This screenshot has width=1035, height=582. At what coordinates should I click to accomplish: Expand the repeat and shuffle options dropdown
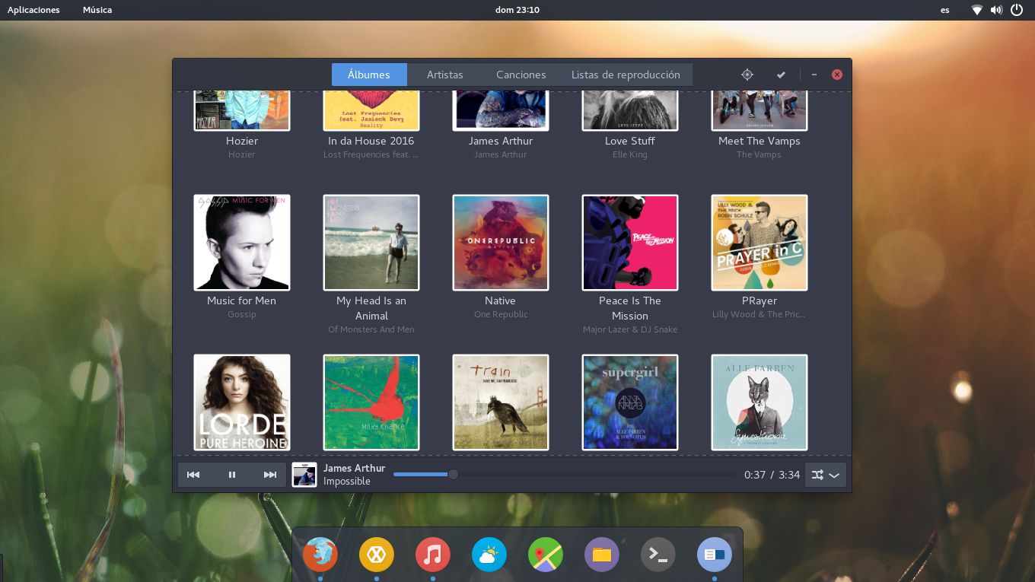point(835,475)
